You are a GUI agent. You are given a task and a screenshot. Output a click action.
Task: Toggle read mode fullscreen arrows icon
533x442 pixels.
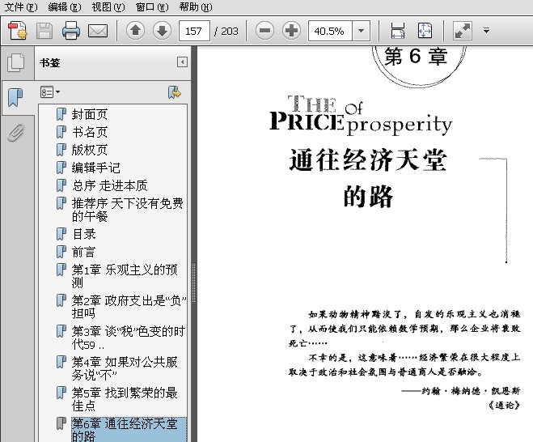pos(462,32)
